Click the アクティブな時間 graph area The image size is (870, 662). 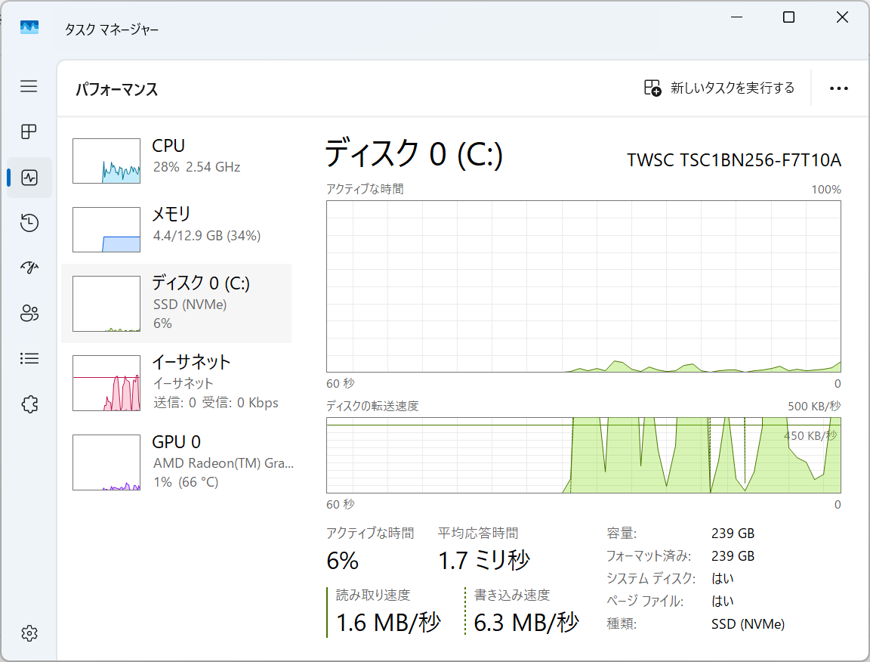[583, 286]
